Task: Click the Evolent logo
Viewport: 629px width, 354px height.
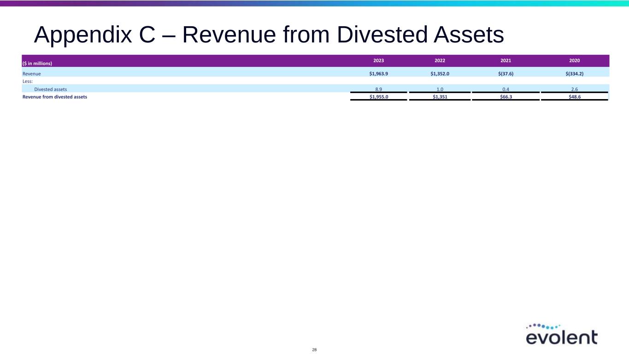Action: click(561, 334)
